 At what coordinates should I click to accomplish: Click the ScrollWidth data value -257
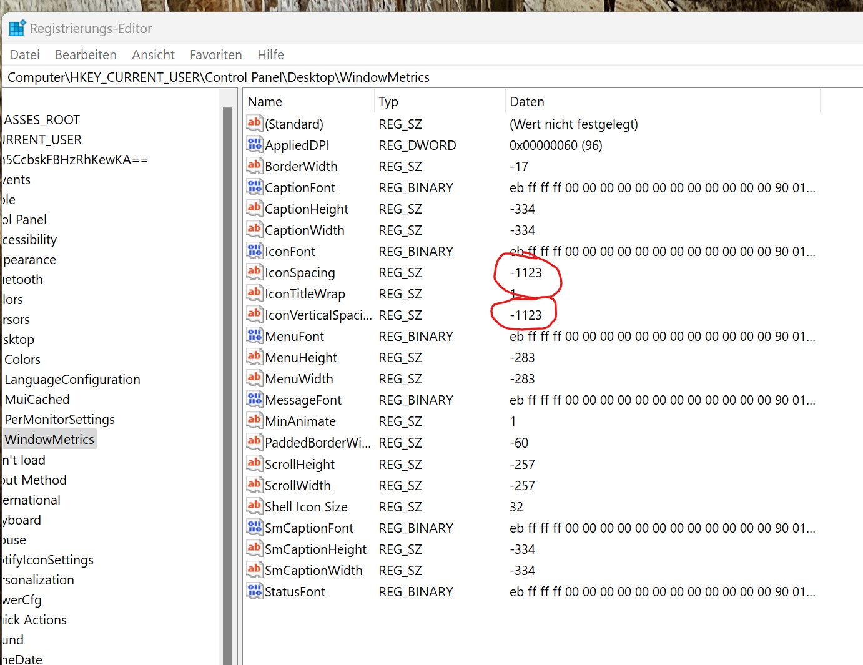pyautogui.click(x=522, y=485)
